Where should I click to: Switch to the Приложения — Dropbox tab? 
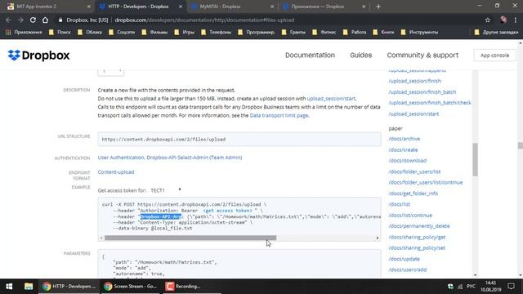323,7
